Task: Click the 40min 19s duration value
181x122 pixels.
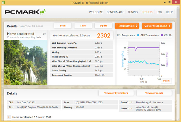Action: (100, 75)
